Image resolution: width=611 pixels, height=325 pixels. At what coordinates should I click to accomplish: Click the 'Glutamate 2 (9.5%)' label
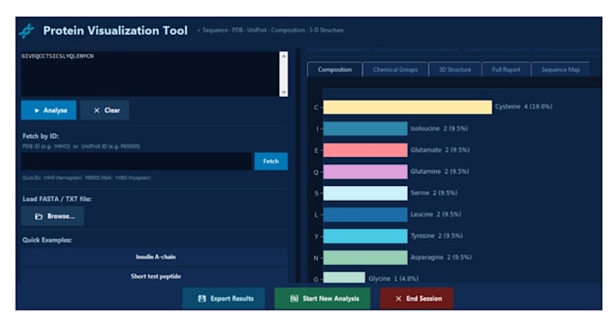coord(440,150)
